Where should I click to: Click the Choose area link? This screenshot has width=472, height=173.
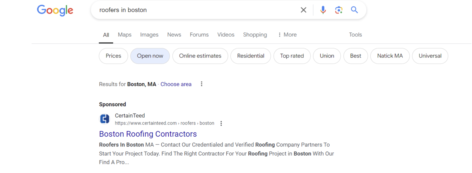(x=176, y=84)
